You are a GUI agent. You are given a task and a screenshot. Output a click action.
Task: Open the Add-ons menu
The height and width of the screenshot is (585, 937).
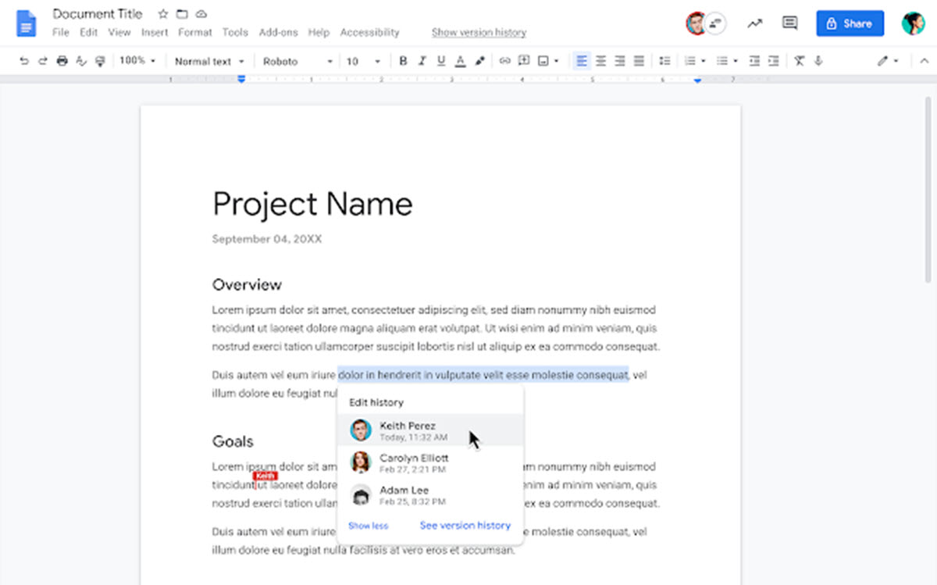tap(277, 33)
